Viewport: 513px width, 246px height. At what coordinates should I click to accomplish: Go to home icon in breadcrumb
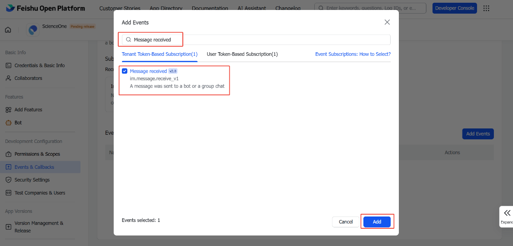(8, 30)
